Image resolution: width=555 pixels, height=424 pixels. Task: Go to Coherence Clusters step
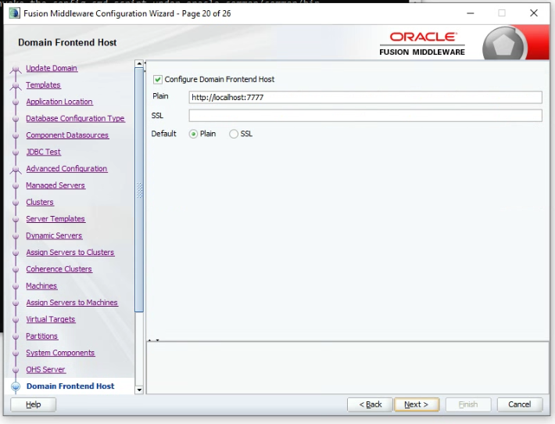point(59,269)
